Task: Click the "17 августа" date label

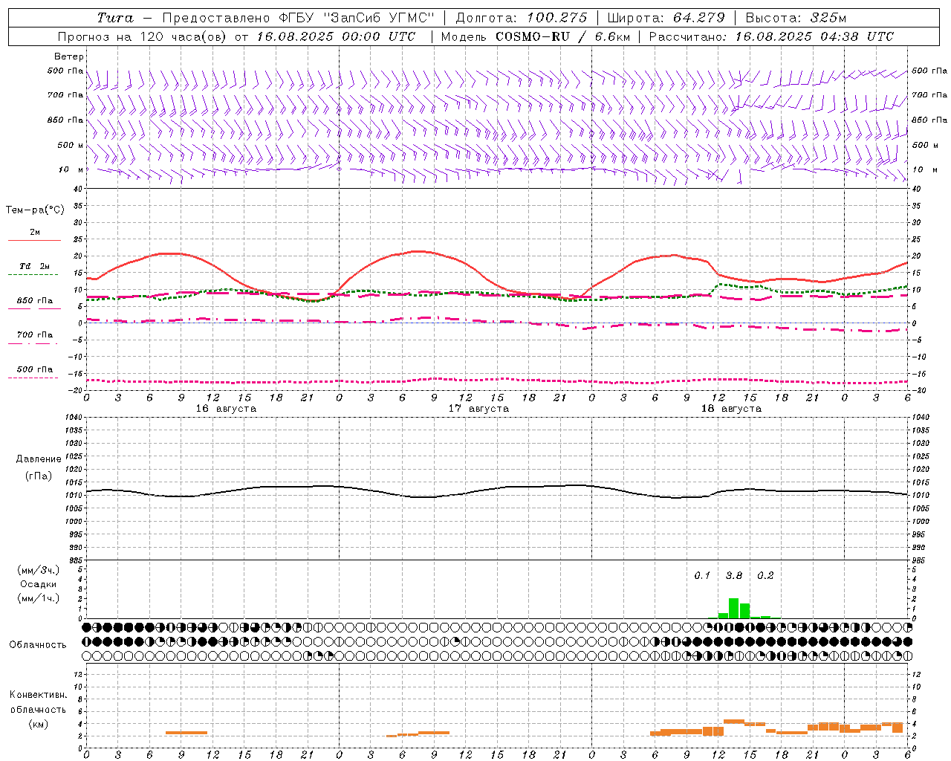Action: [478, 409]
